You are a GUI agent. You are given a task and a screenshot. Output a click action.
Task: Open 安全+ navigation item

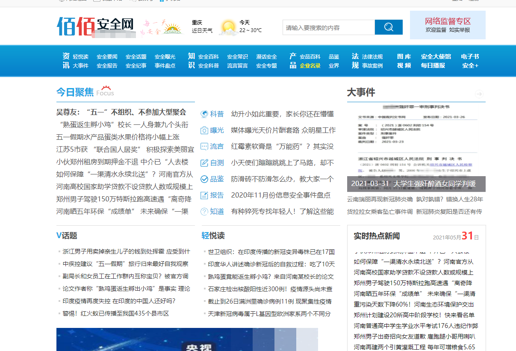[x=470, y=65]
